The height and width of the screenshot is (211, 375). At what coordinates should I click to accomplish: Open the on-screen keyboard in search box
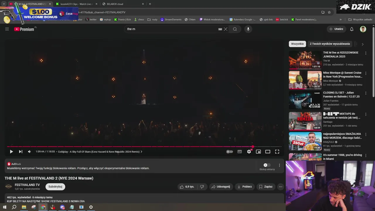tap(220, 29)
